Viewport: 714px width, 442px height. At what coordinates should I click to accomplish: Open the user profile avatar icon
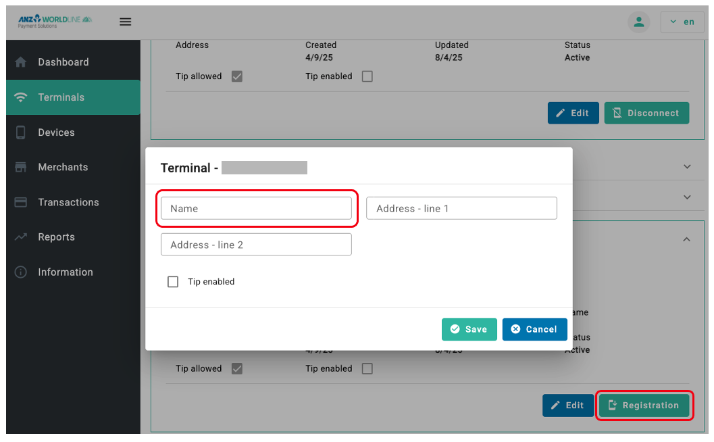point(638,22)
